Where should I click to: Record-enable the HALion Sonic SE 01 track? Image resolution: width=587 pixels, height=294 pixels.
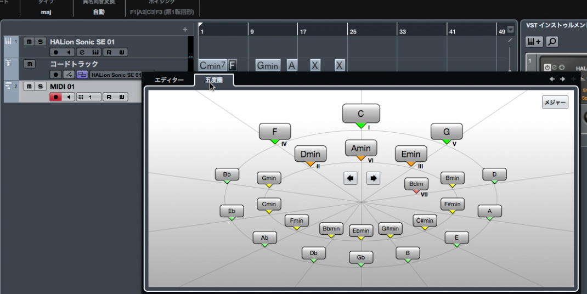point(56,52)
